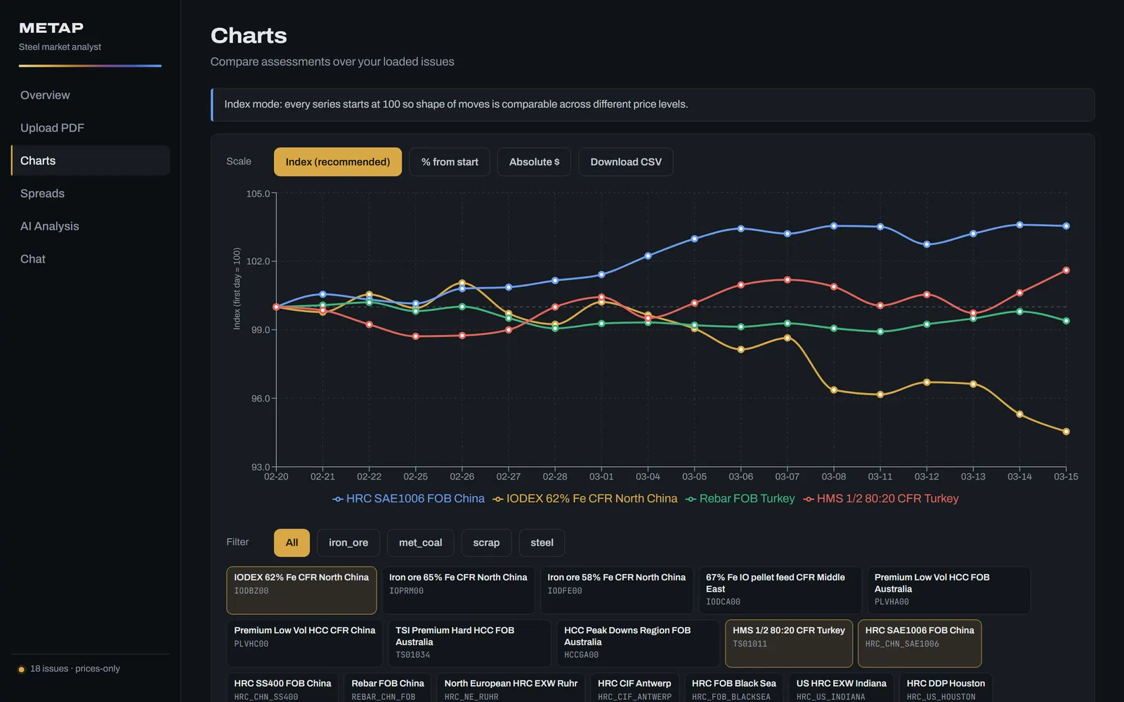The height and width of the screenshot is (702, 1124).
Task: Select the HRC DDP Houston card
Action: point(946,688)
